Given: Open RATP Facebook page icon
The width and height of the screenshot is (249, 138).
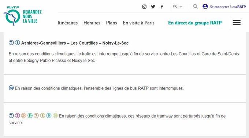Looking at the screenshot, I should (x=161, y=7).
